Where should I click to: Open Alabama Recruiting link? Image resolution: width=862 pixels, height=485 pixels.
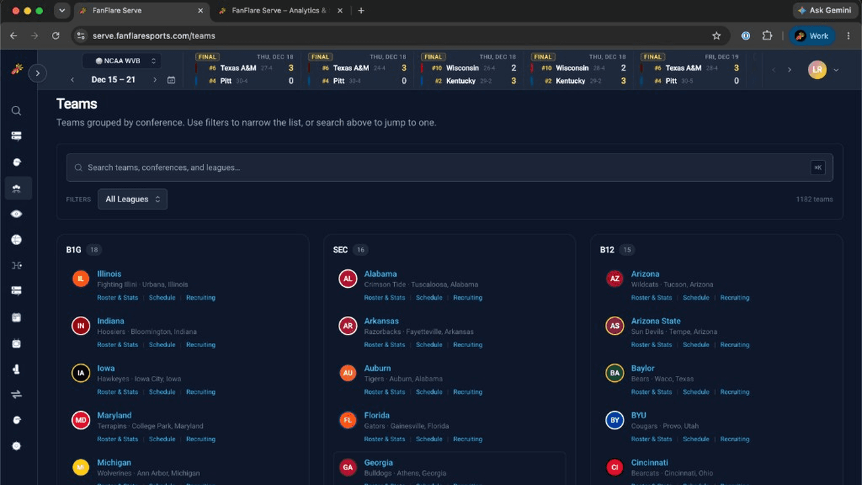click(467, 298)
